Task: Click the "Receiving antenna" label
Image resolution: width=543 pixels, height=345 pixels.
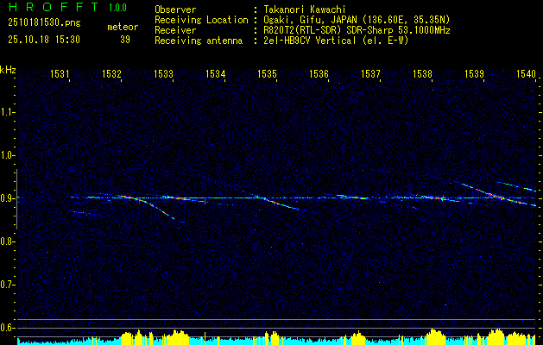Action: tap(199, 41)
